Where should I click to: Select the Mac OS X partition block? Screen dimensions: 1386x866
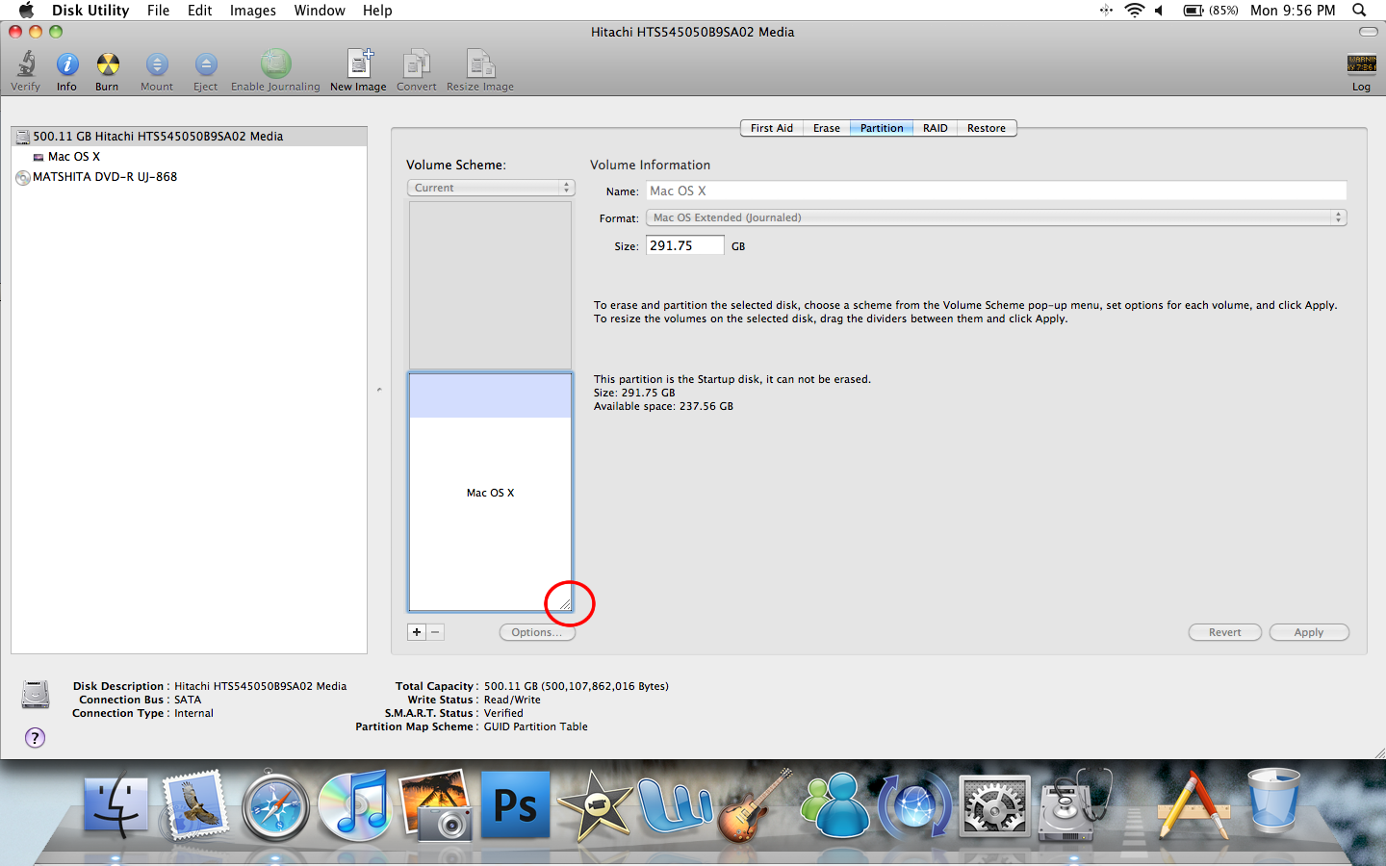[x=491, y=492]
